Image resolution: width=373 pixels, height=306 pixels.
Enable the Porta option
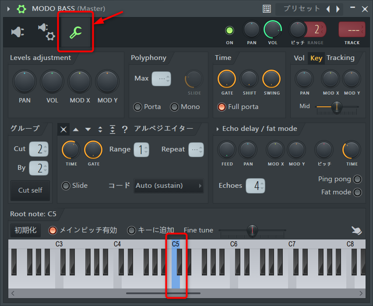coord(138,107)
